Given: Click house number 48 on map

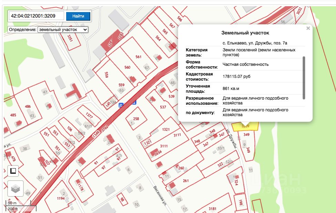Looking at the screenshot, I should point(173,83).
